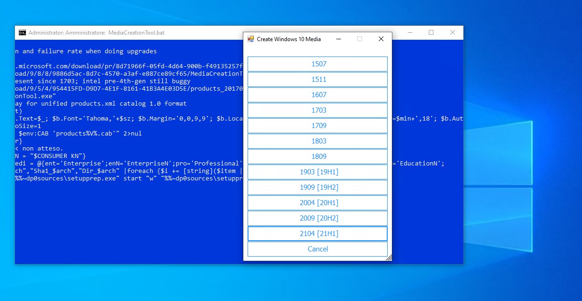The height and width of the screenshot is (301, 582).
Task: Click console line 'ay for unified products.xml catalog'
Action: (101, 104)
